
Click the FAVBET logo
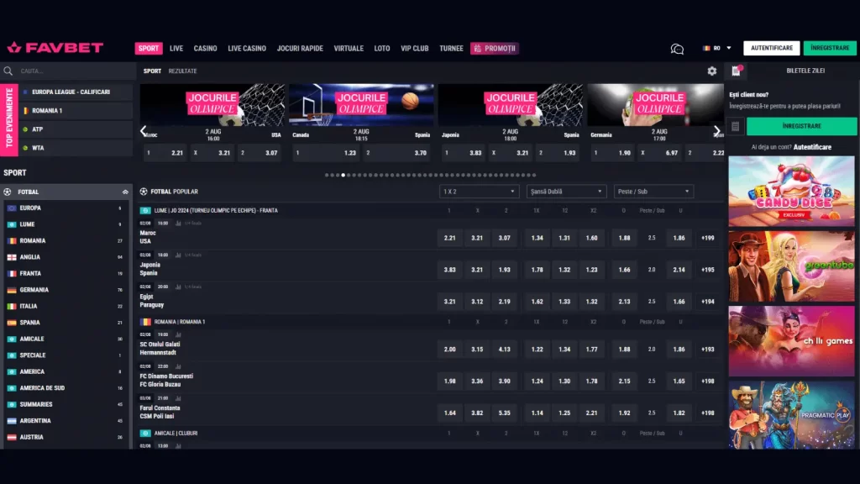55,48
